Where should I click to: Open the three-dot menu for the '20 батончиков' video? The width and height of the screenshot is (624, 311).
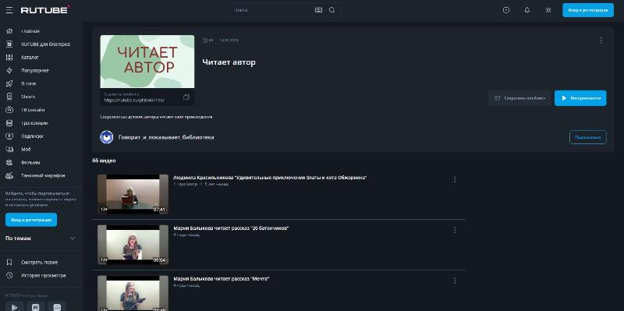click(455, 230)
